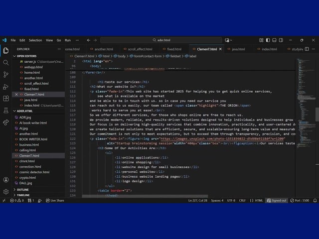This screenshot has height=239, width=319.
Task: Open the Edit menu
Action: click(x=22, y=40)
